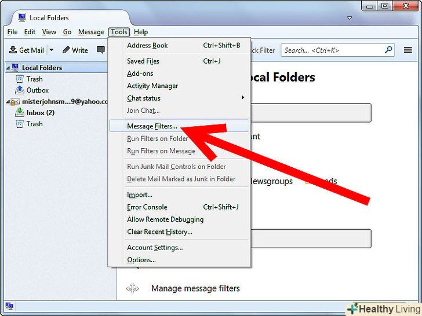
Task: Open the Edit menu
Action: 30,32
